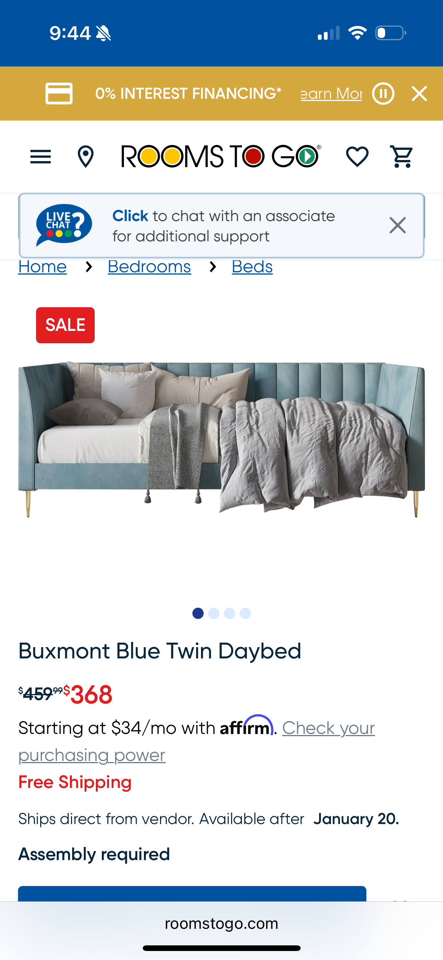Click the Learn More financing link

tap(331, 94)
